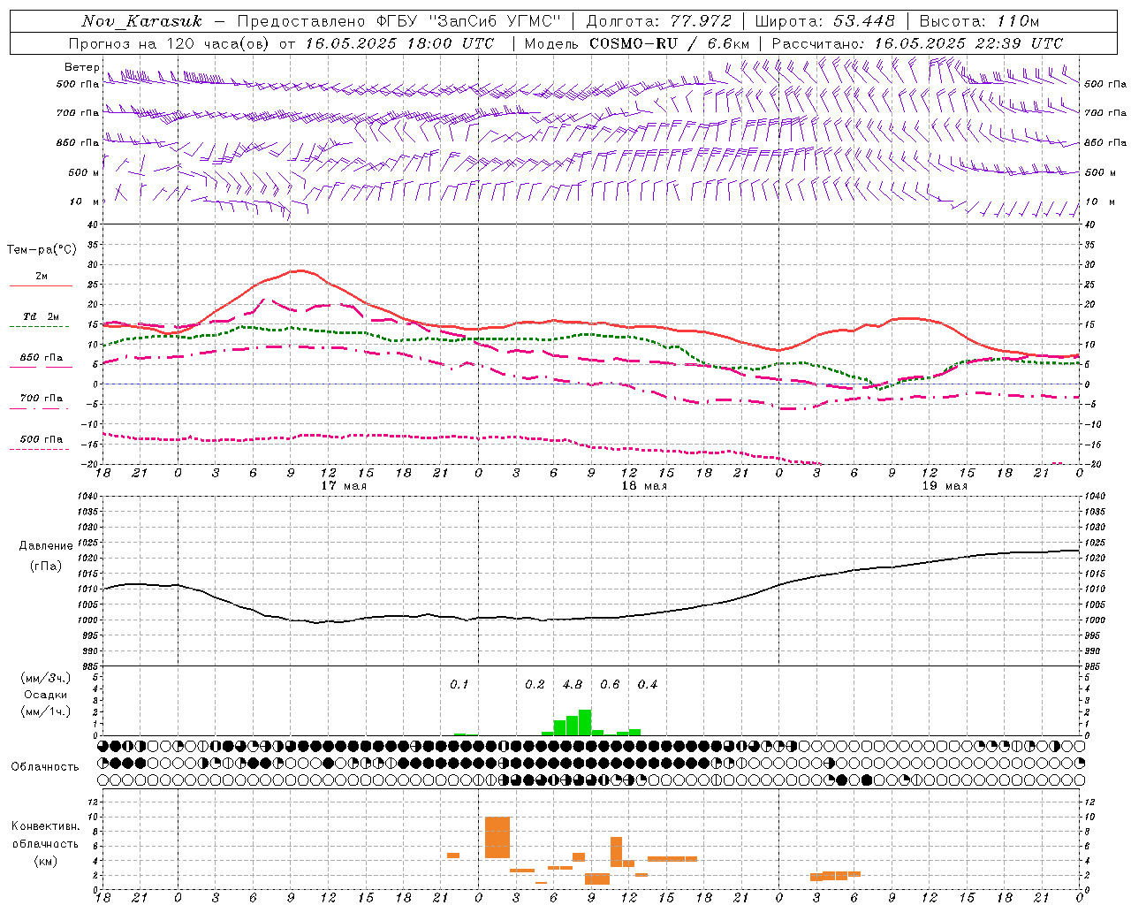1131x905 pixels.
Task: Click the 0.6 precipitation total value
Action: 610,685
